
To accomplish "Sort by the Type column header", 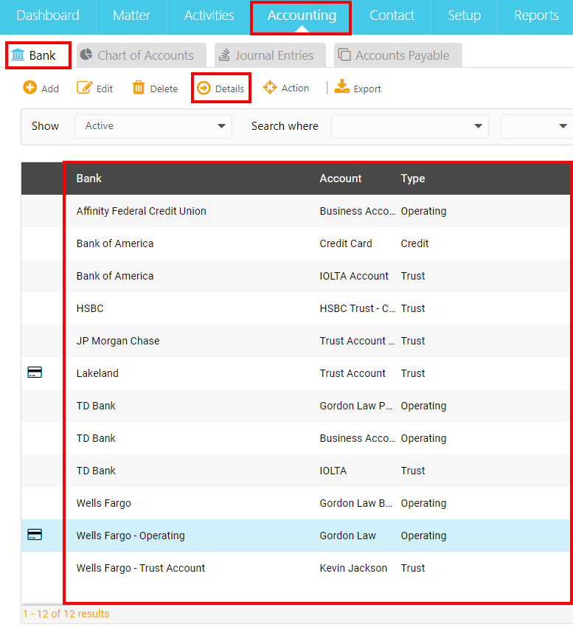I will pyautogui.click(x=413, y=179).
